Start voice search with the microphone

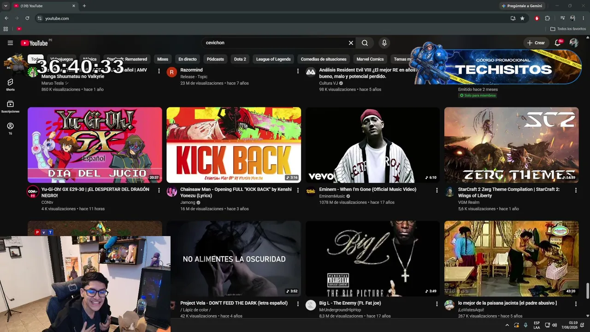click(x=384, y=43)
